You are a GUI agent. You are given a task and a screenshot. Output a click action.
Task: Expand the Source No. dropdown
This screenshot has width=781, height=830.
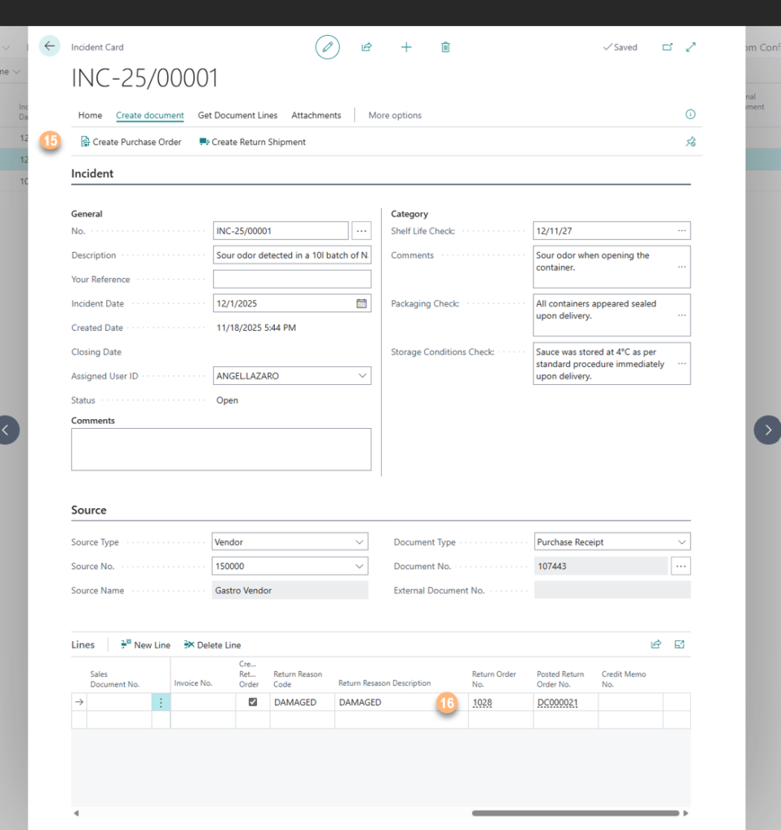359,566
